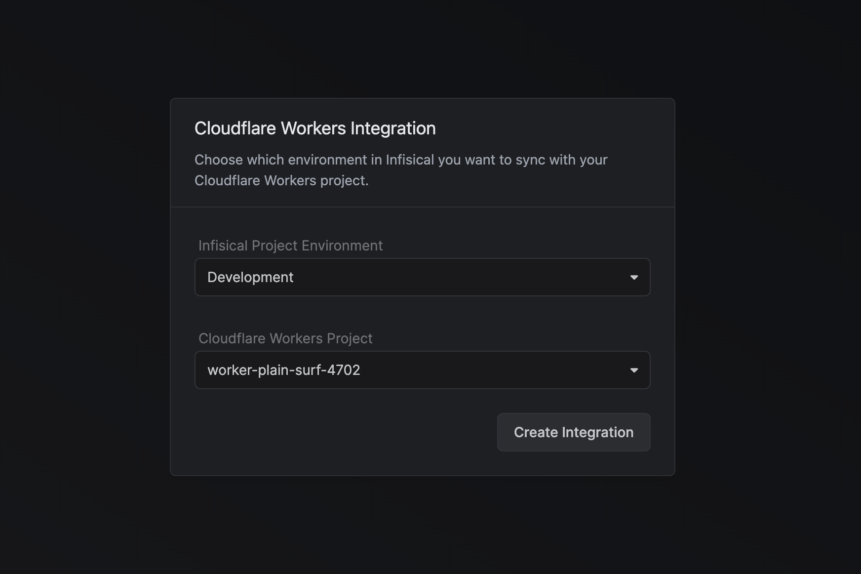Click the caret arrow beside worker-plain-surf-4702

(x=634, y=370)
